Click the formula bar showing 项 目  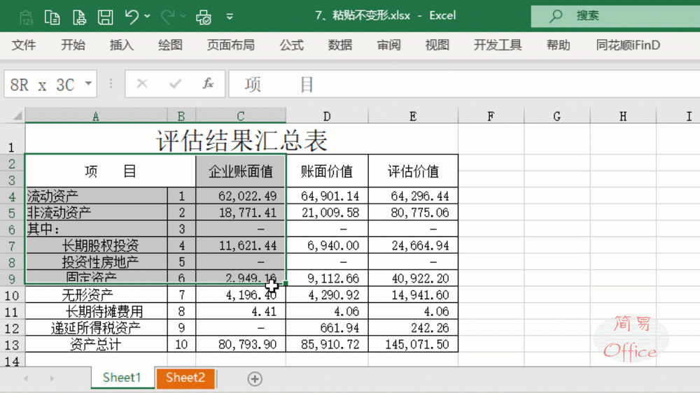point(464,84)
